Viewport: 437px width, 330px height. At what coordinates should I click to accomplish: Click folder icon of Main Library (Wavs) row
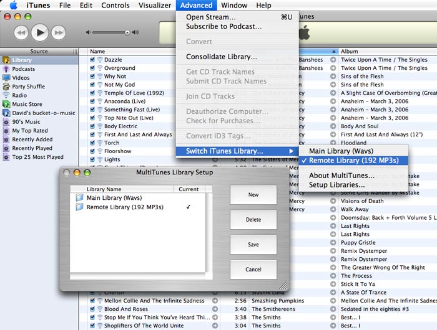[80, 197]
